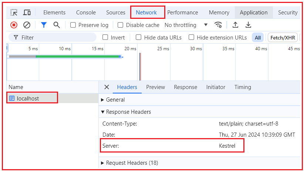Screen dimensions: 304x171
Task: Open network conditions wifi icon
Action: click(x=219, y=25)
